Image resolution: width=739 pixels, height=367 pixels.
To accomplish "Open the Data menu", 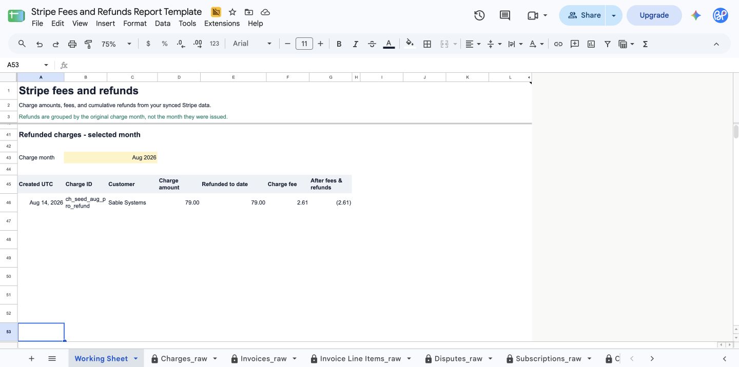I will (x=163, y=23).
